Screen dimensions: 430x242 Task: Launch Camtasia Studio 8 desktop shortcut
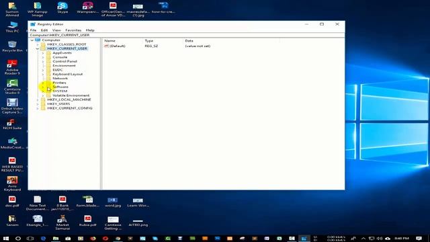tap(12, 87)
